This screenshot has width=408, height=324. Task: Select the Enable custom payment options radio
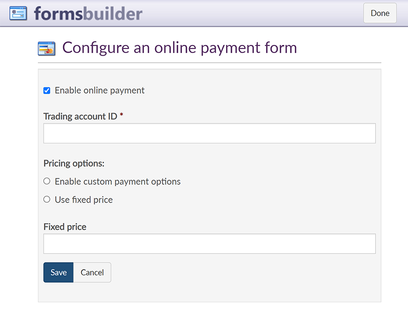[47, 181]
